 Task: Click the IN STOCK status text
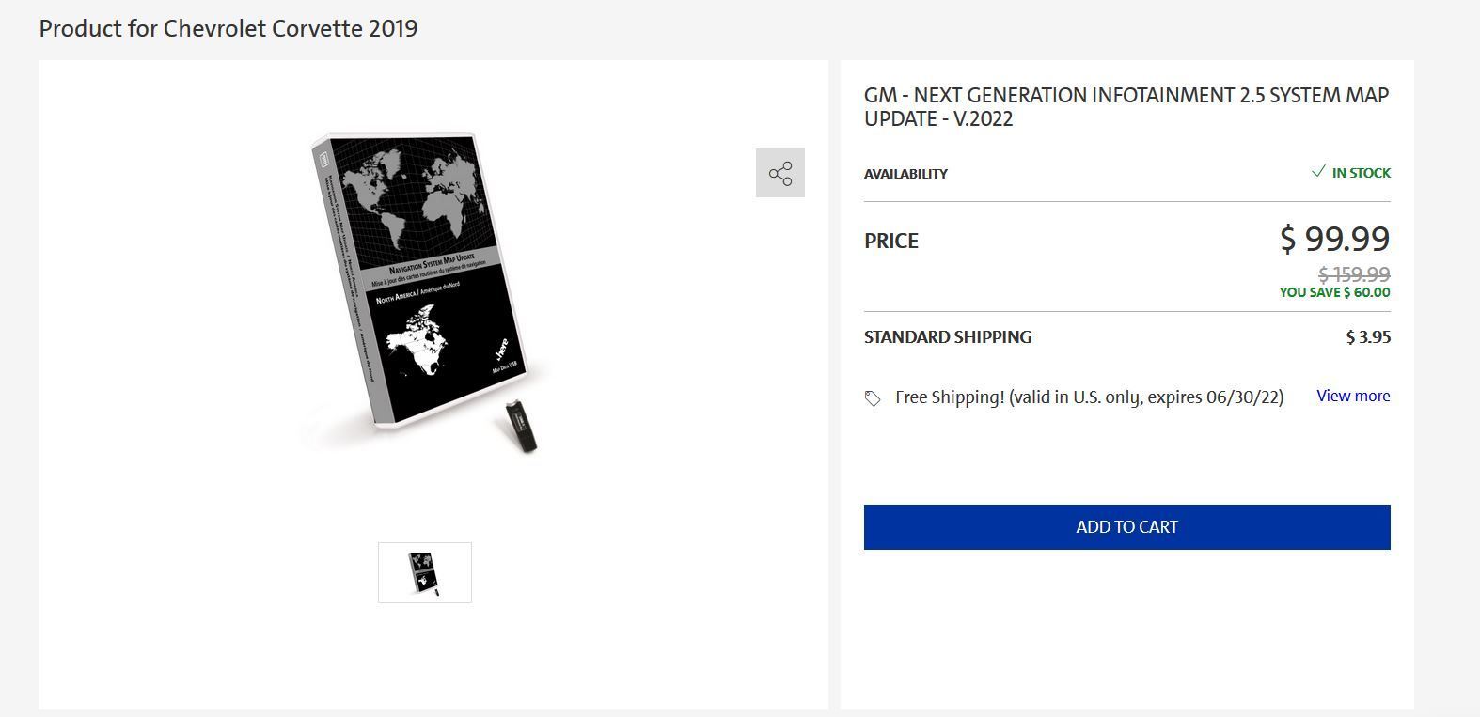[1361, 173]
